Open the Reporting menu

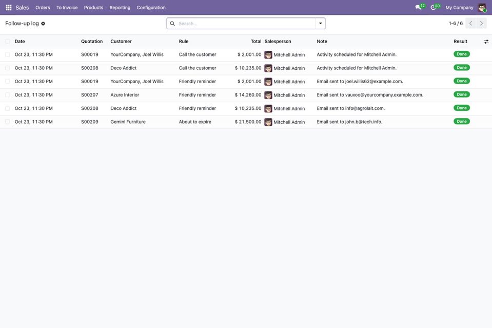pyautogui.click(x=120, y=8)
